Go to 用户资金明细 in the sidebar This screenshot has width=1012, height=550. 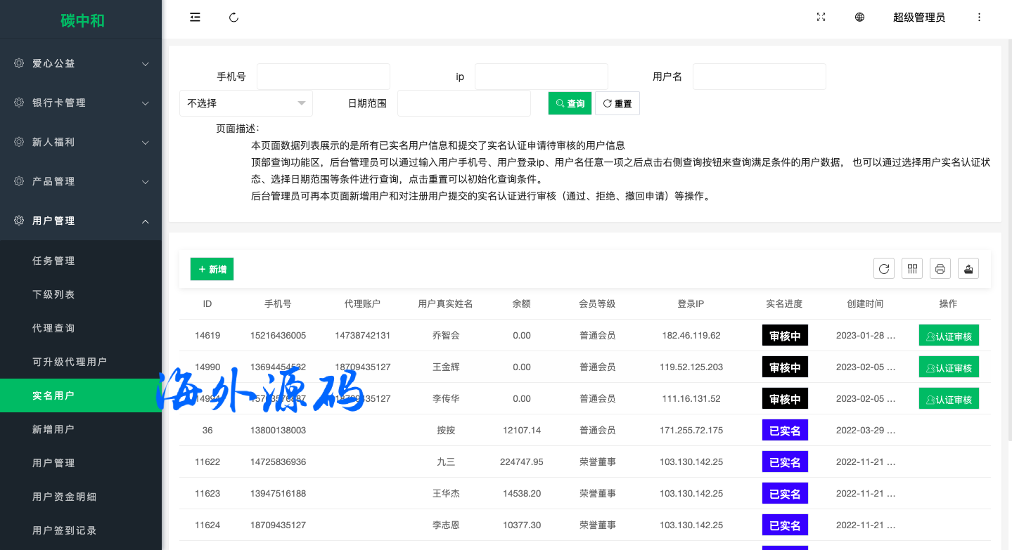65,497
